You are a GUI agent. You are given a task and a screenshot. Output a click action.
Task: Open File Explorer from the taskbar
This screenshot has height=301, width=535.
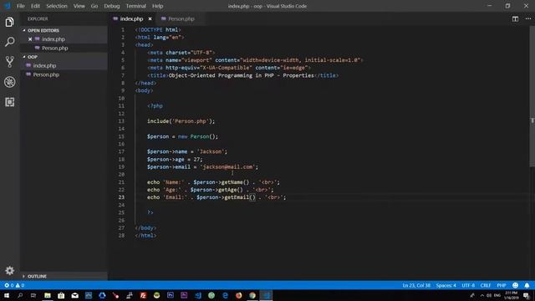coord(48,295)
